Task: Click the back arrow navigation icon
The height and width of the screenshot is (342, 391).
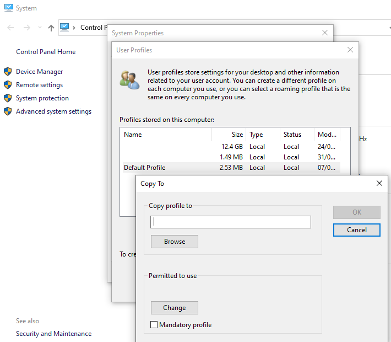Action: 10,28
